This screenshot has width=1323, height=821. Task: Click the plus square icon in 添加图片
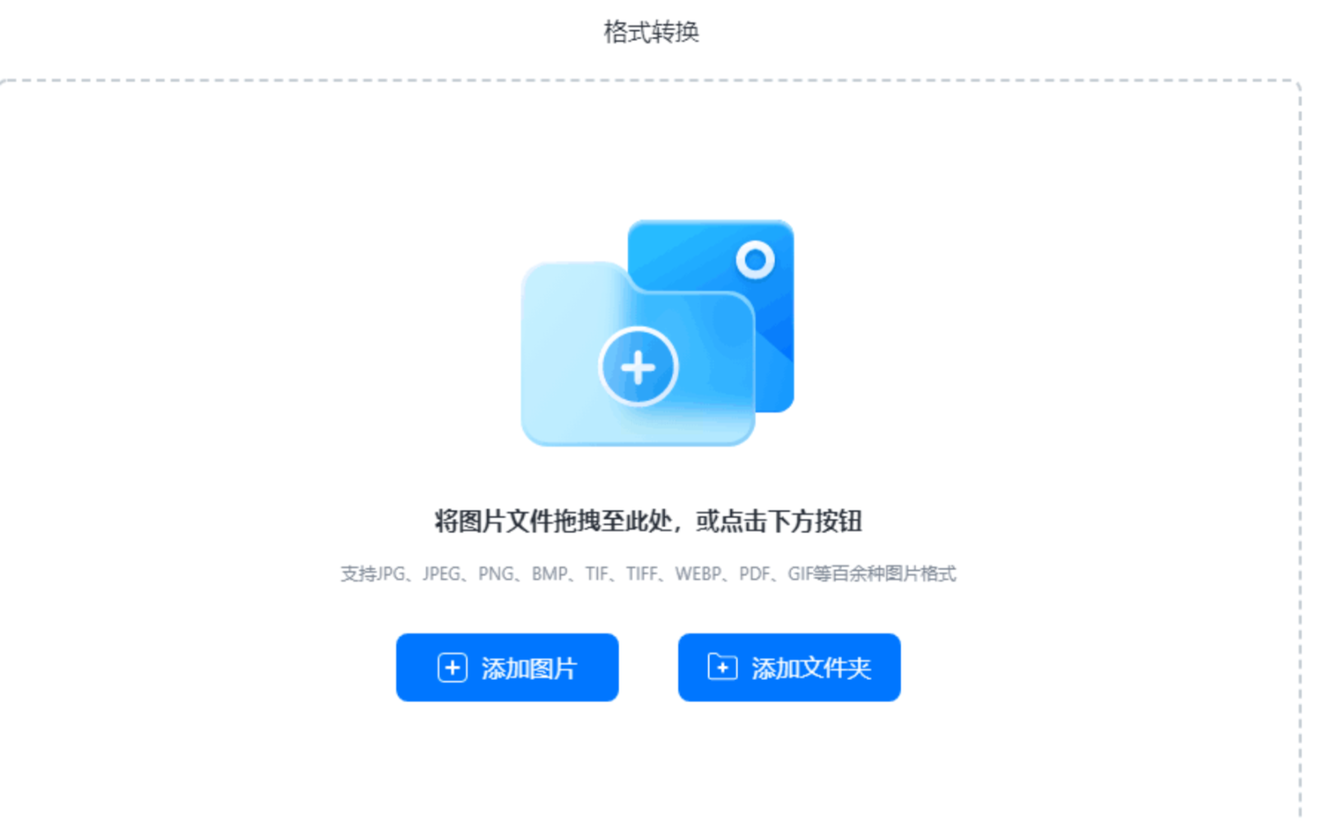452,668
